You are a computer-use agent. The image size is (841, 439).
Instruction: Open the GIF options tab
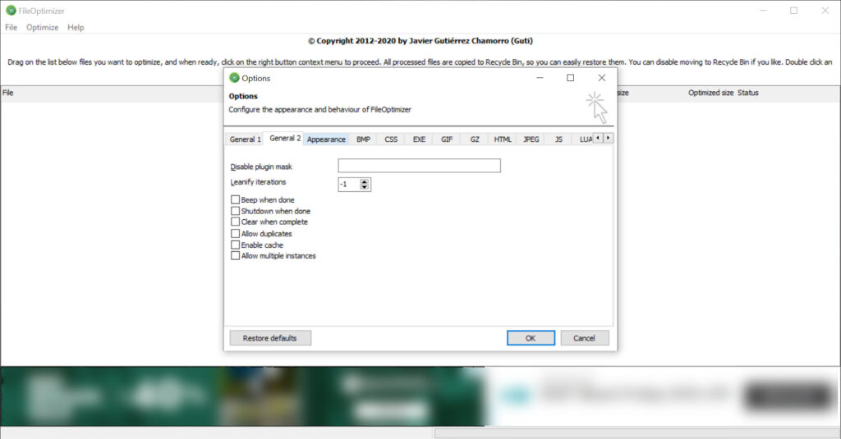coord(447,139)
